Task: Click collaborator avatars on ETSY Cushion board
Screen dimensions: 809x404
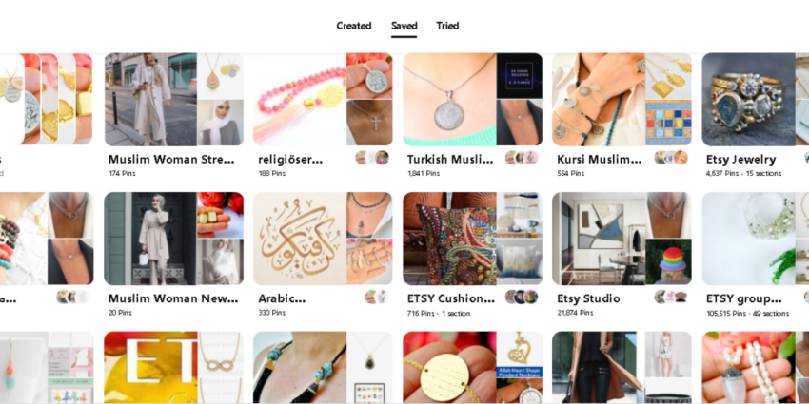Action: (x=522, y=297)
